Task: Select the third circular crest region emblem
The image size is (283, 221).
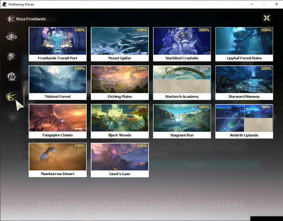Action: [12, 76]
